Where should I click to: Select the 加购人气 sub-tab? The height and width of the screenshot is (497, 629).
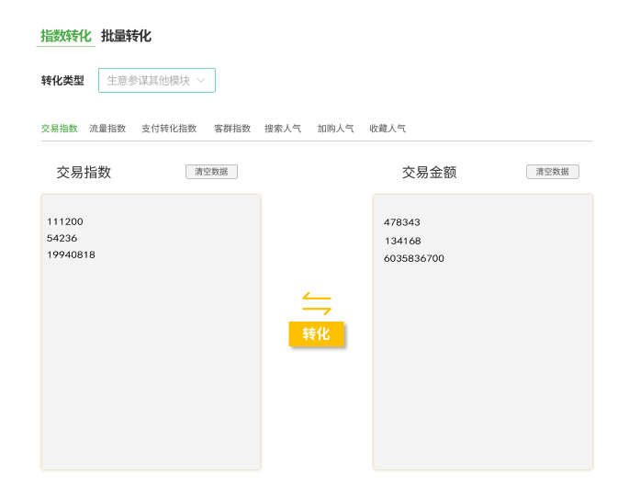point(336,129)
